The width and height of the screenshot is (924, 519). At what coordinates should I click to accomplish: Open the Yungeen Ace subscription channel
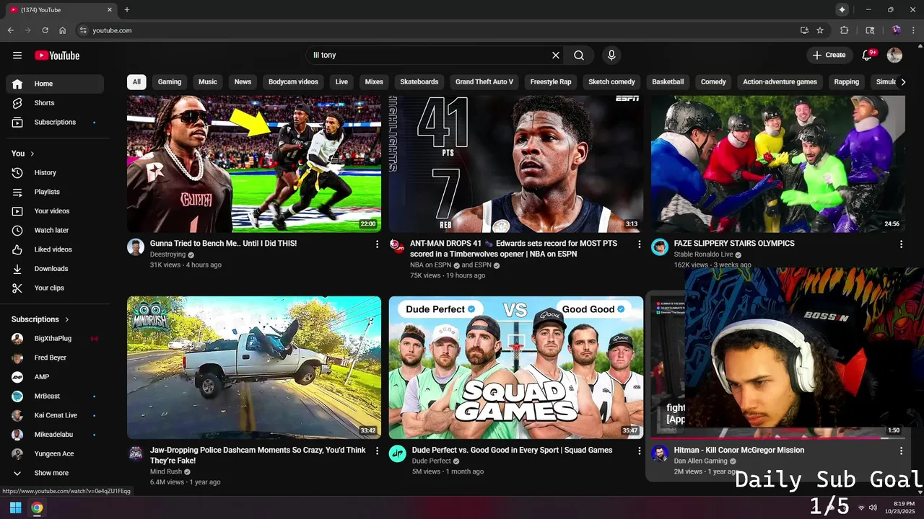pos(55,454)
